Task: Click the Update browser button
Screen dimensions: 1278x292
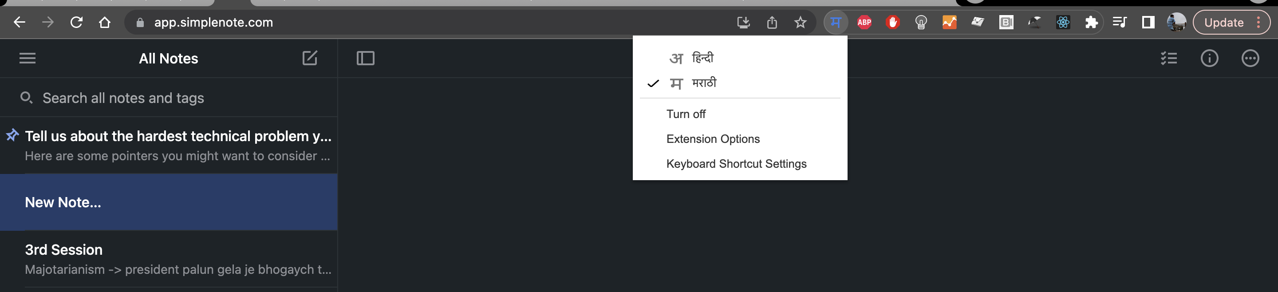Action: click(x=1223, y=22)
